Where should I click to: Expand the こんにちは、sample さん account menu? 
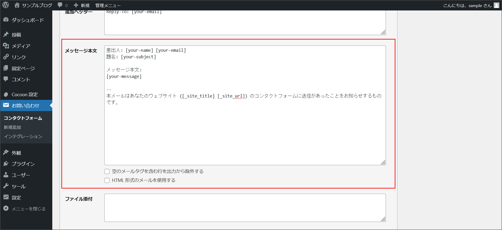click(467, 5)
